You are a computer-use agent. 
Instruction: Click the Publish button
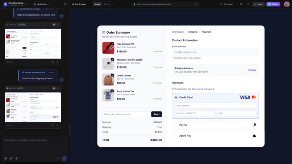[273, 4]
